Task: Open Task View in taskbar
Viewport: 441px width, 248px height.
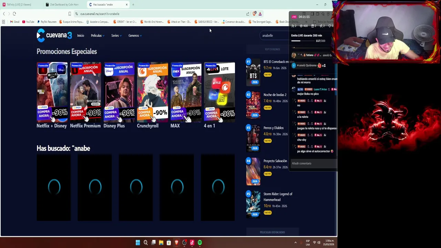Action: [153, 242]
